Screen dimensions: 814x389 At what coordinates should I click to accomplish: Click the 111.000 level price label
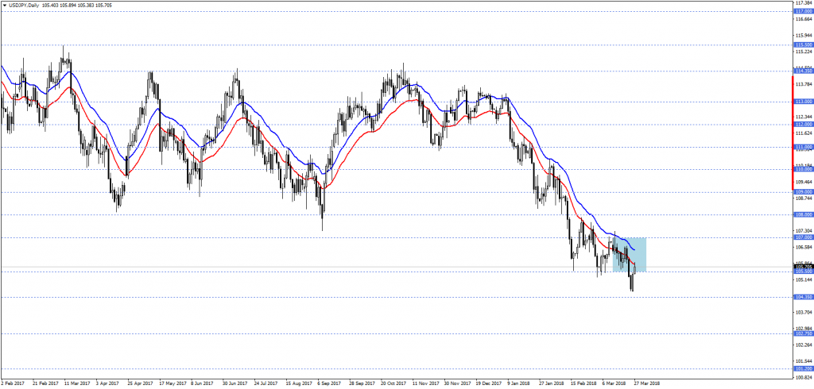803,148
